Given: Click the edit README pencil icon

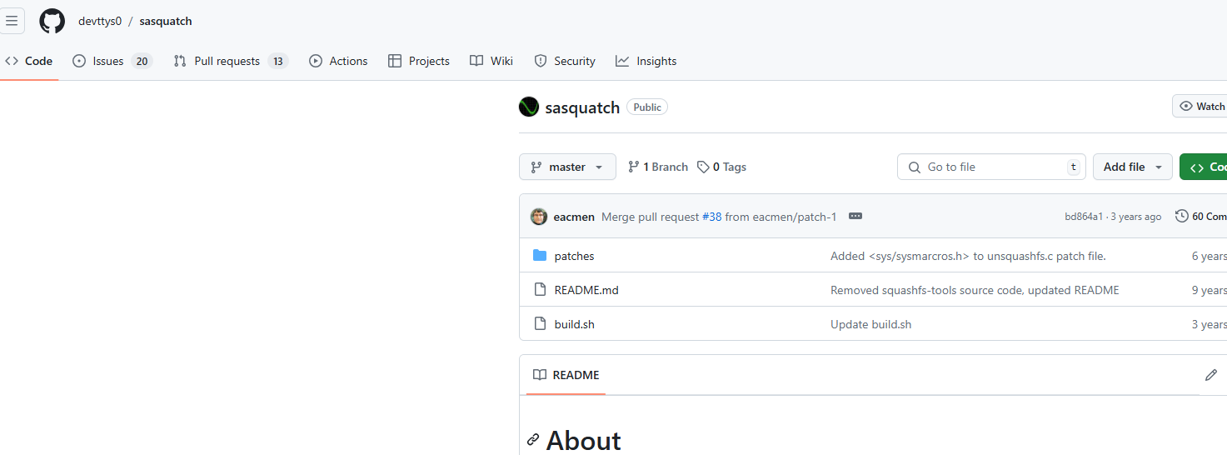Looking at the screenshot, I should click(x=1210, y=375).
